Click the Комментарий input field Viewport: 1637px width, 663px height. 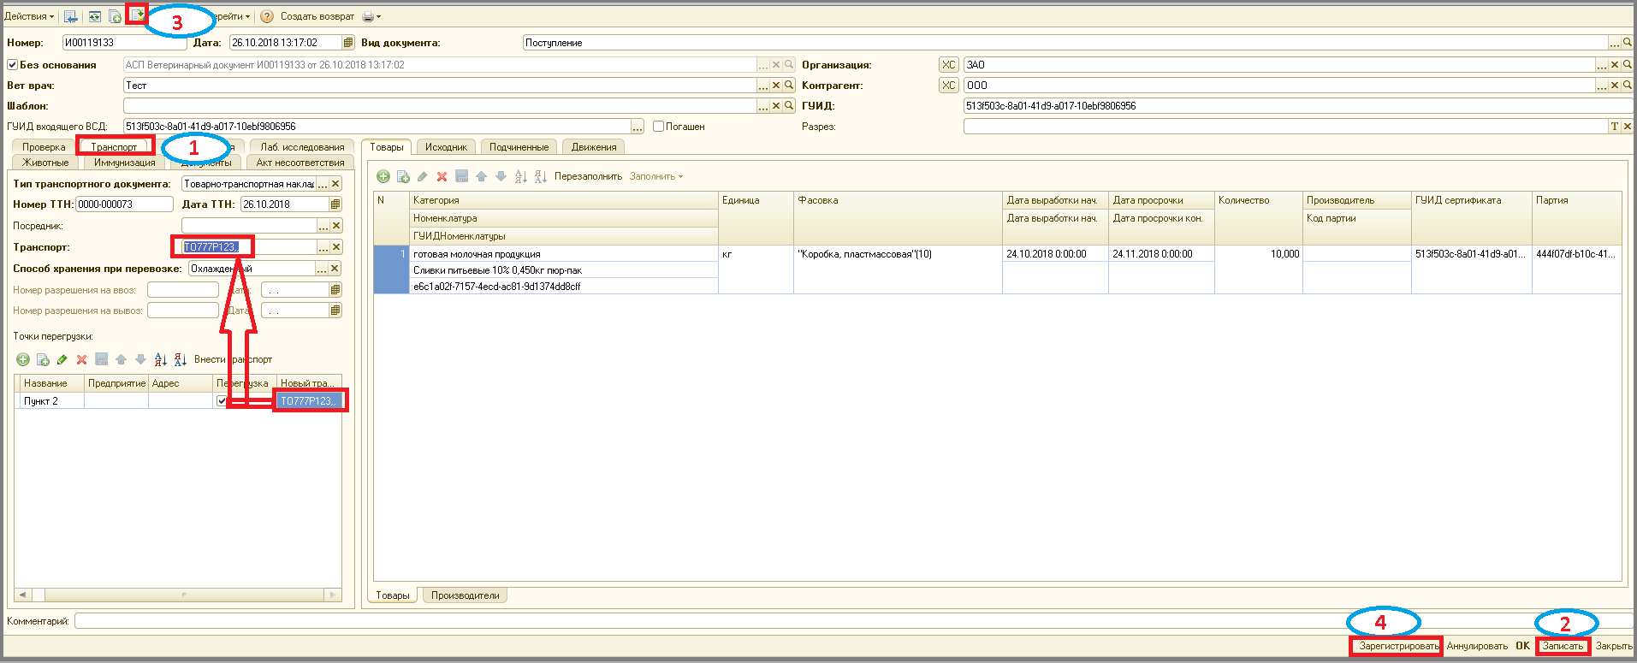[854, 621]
